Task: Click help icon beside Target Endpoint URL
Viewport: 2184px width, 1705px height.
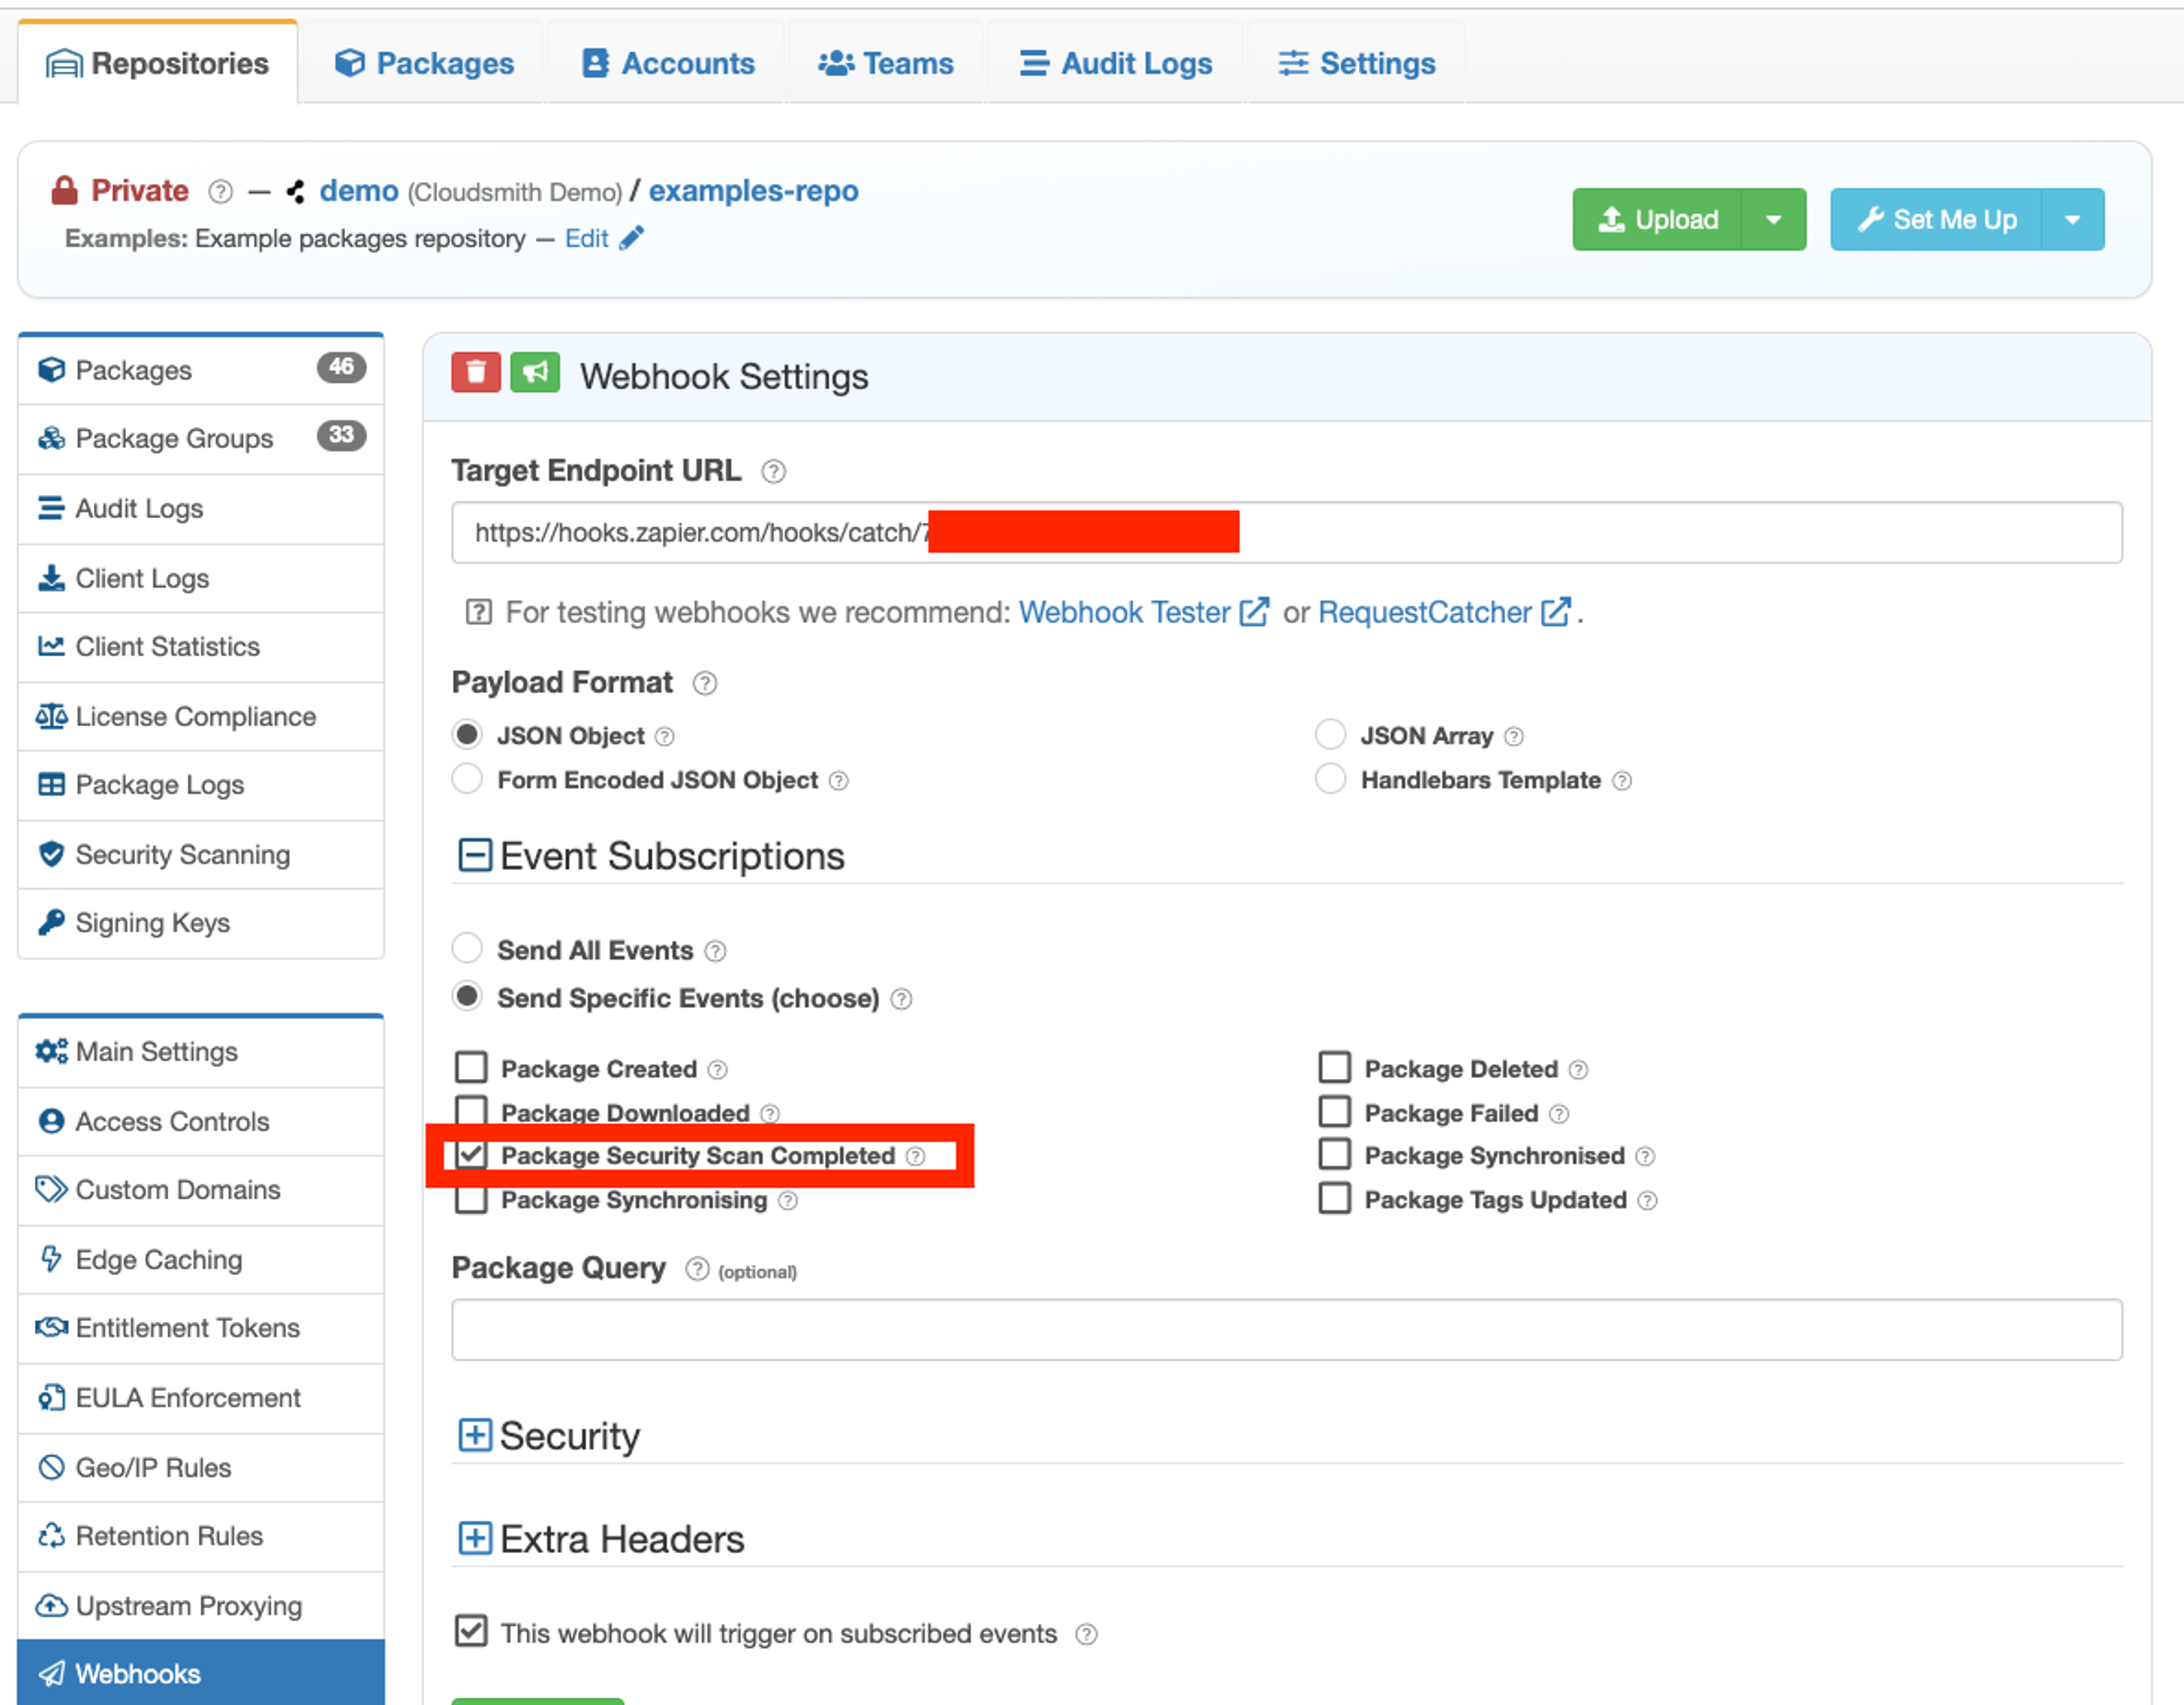Action: coord(773,472)
